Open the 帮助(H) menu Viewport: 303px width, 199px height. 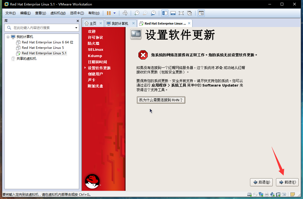[x=94, y=13]
